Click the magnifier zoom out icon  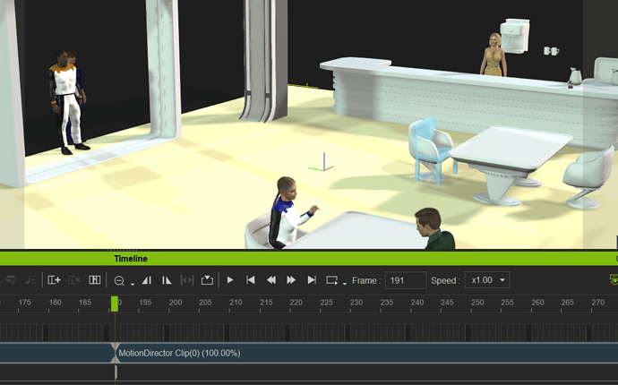click(119, 280)
